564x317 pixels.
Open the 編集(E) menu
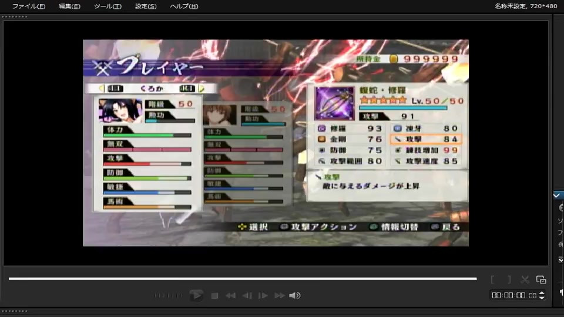(69, 6)
